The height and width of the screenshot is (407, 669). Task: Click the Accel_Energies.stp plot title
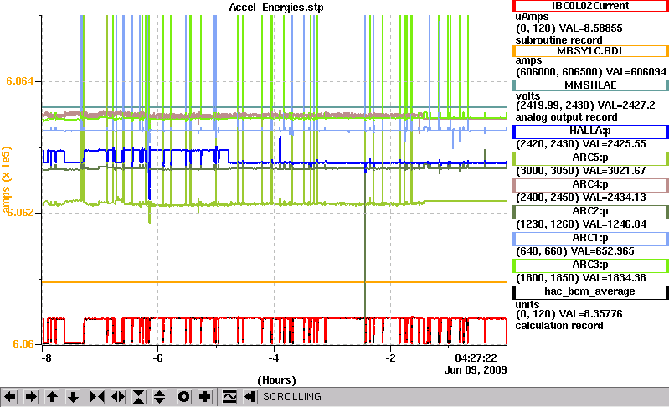[276, 8]
